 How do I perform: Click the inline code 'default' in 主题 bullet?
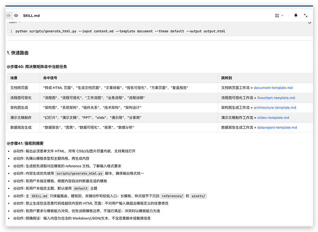[x=81, y=188]
